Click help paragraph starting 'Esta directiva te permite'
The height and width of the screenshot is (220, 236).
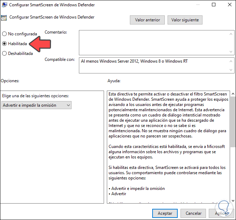click(168, 115)
